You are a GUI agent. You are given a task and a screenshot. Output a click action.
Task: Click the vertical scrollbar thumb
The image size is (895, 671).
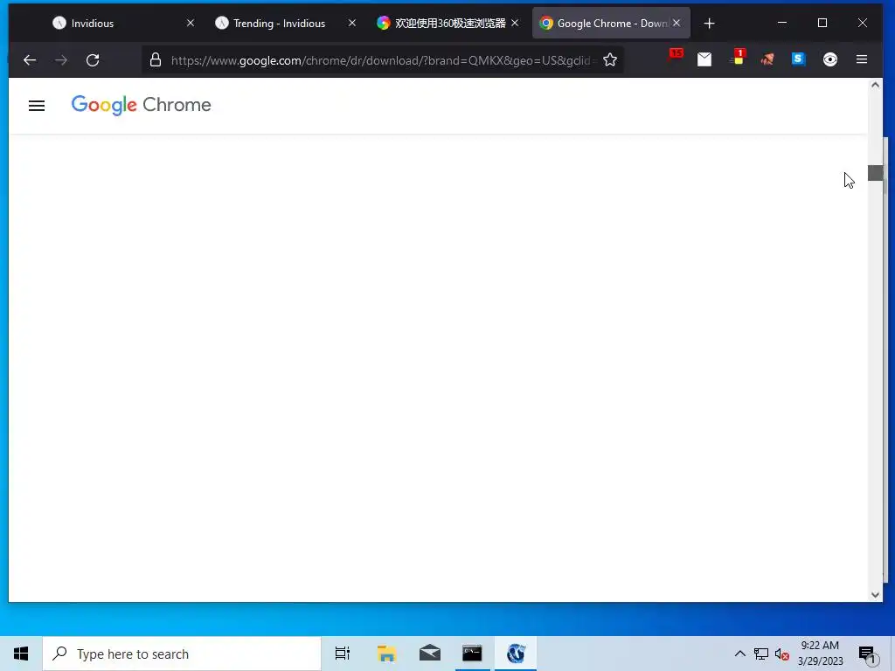[x=875, y=173]
